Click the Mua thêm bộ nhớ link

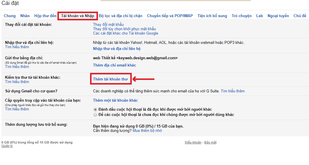[x=147, y=131]
